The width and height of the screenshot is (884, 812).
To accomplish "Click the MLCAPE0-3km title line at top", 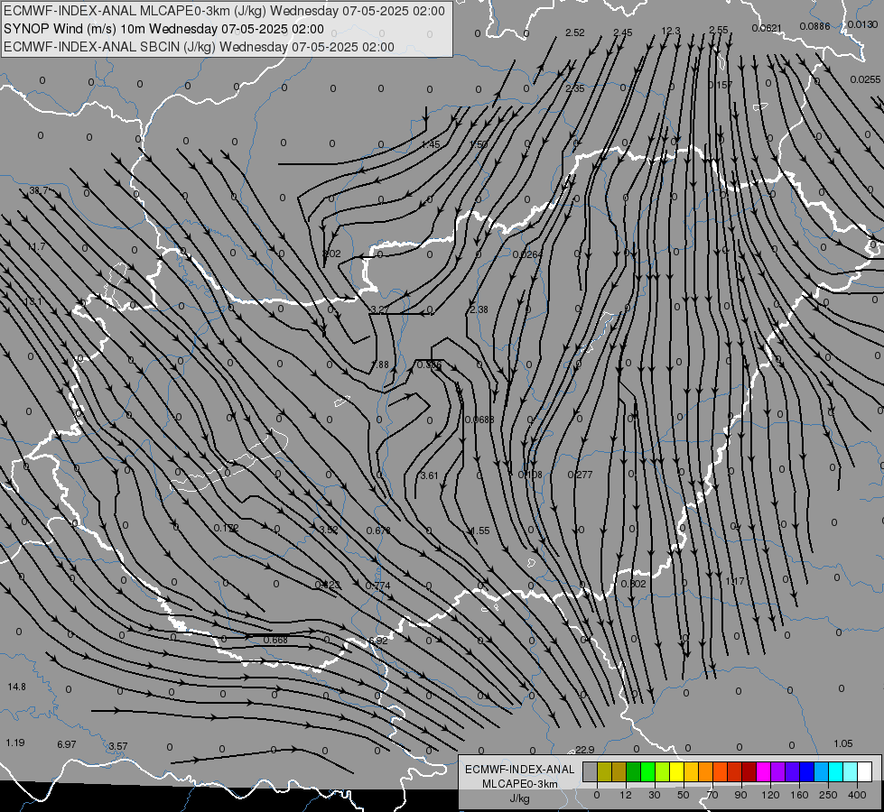I will [224, 11].
